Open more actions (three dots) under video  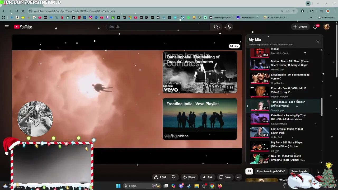[239, 177]
